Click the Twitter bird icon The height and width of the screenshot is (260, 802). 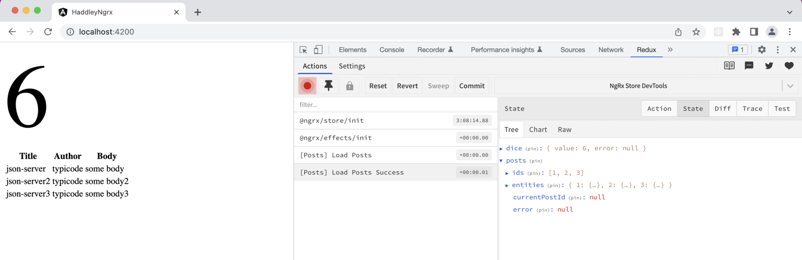pos(769,66)
